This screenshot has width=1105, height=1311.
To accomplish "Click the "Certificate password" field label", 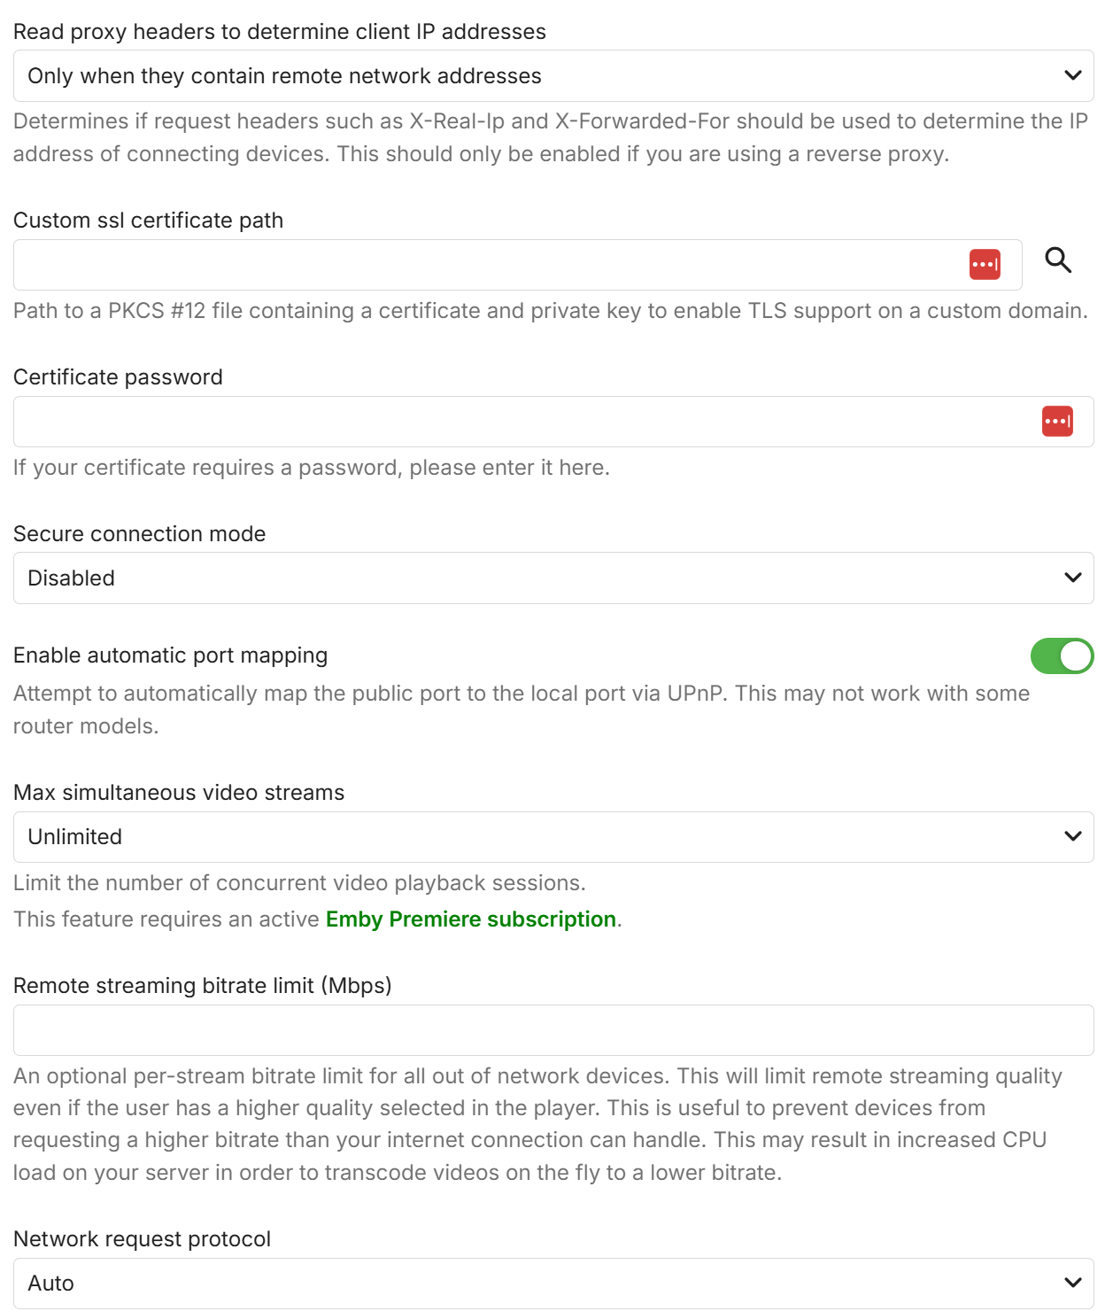I will (118, 377).
